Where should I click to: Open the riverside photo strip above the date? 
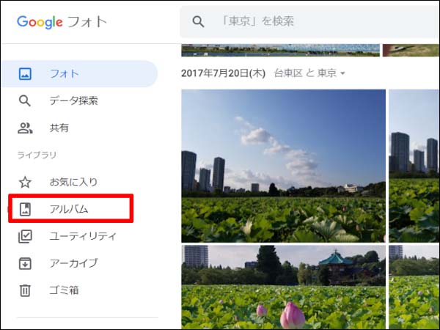[x=280, y=51]
